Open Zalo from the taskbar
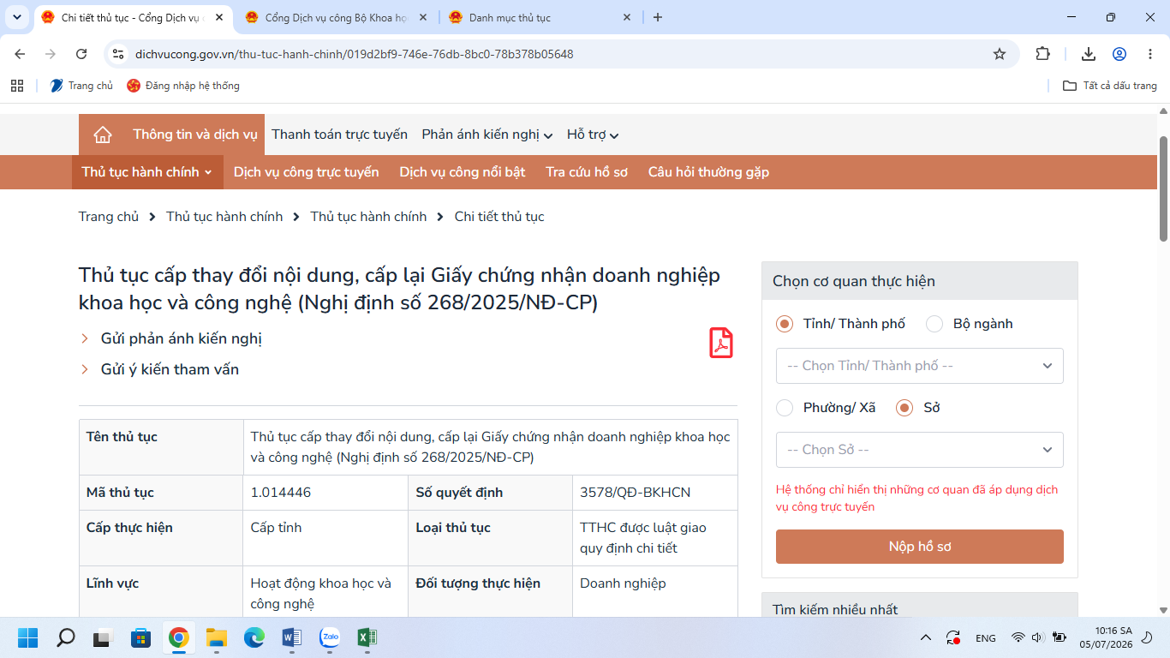 330,637
